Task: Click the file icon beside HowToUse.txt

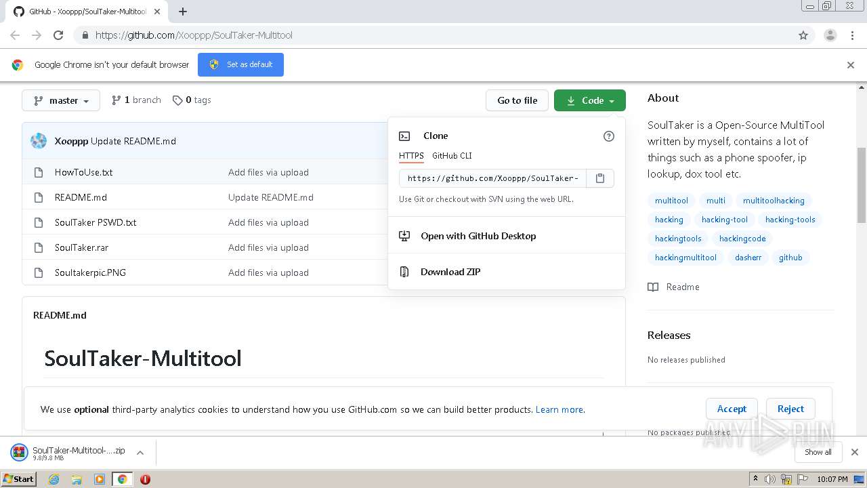Action: tap(39, 172)
